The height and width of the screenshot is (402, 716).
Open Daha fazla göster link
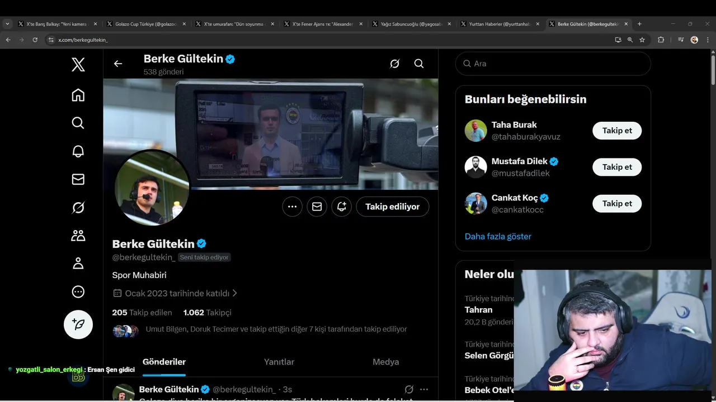498,236
